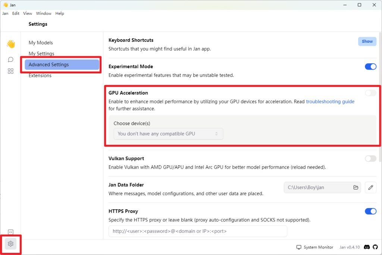382x255 pixels.
Task: Open the chat threads icon in sidebar
Action: [x=10, y=60]
